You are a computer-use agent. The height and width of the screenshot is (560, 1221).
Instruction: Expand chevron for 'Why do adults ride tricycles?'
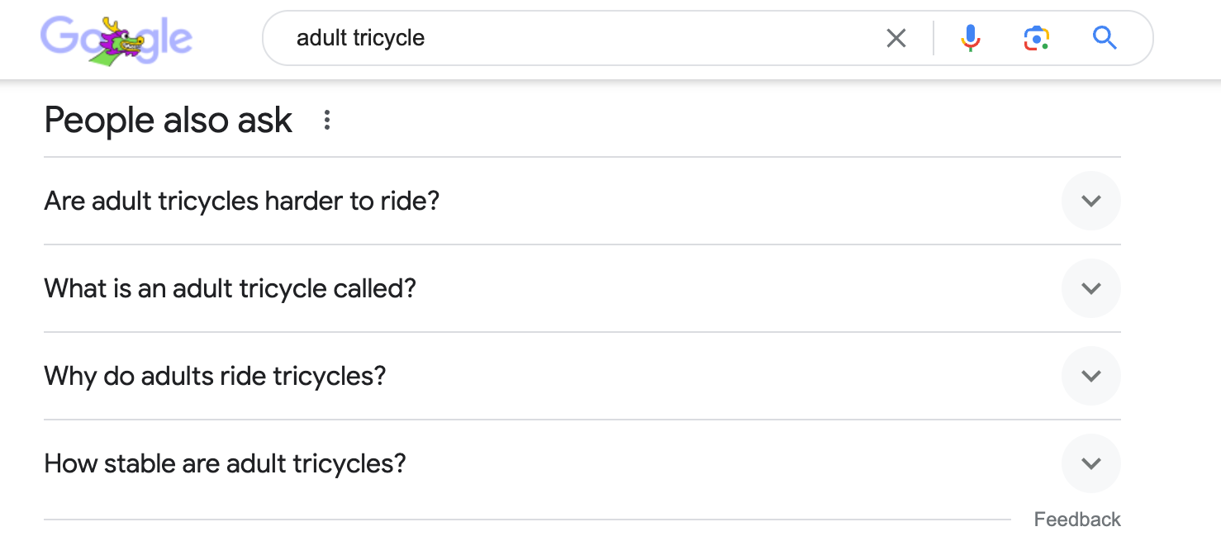[1090, 376]
